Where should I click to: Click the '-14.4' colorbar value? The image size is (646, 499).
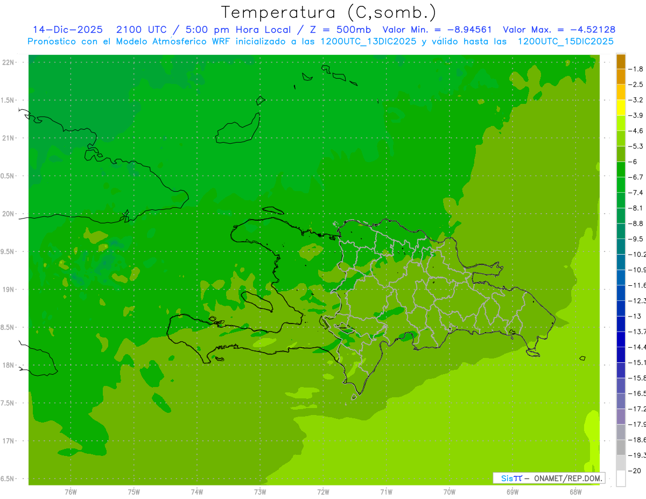[x=637, y=347]
